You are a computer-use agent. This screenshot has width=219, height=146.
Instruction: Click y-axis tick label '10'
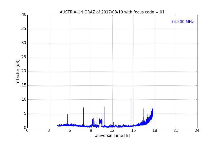24,99
